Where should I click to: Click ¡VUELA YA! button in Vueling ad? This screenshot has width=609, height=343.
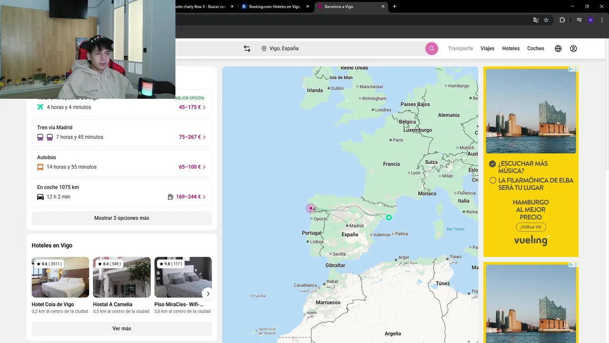[530, 227]
